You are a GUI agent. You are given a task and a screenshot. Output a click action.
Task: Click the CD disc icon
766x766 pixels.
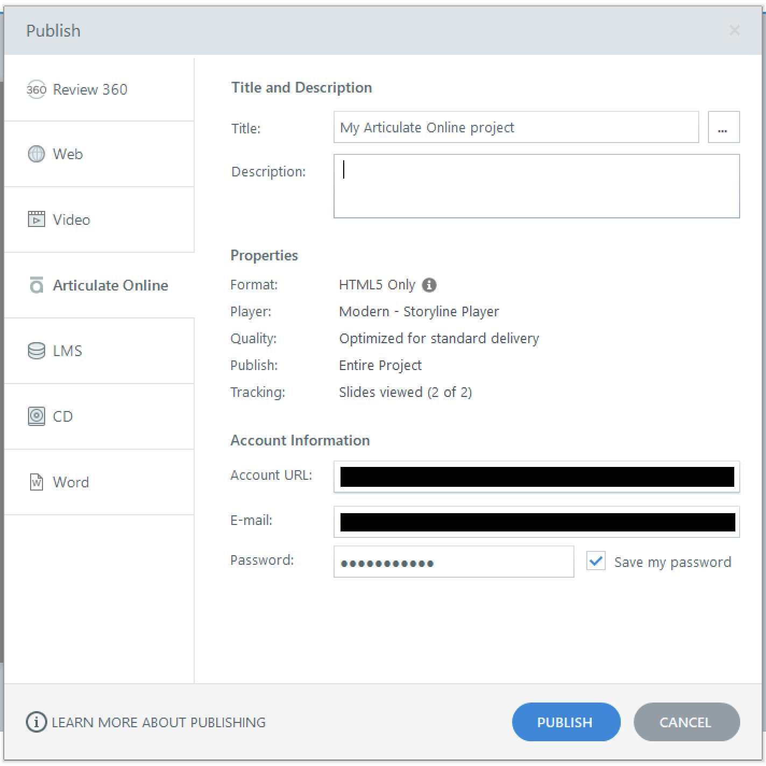36,416
